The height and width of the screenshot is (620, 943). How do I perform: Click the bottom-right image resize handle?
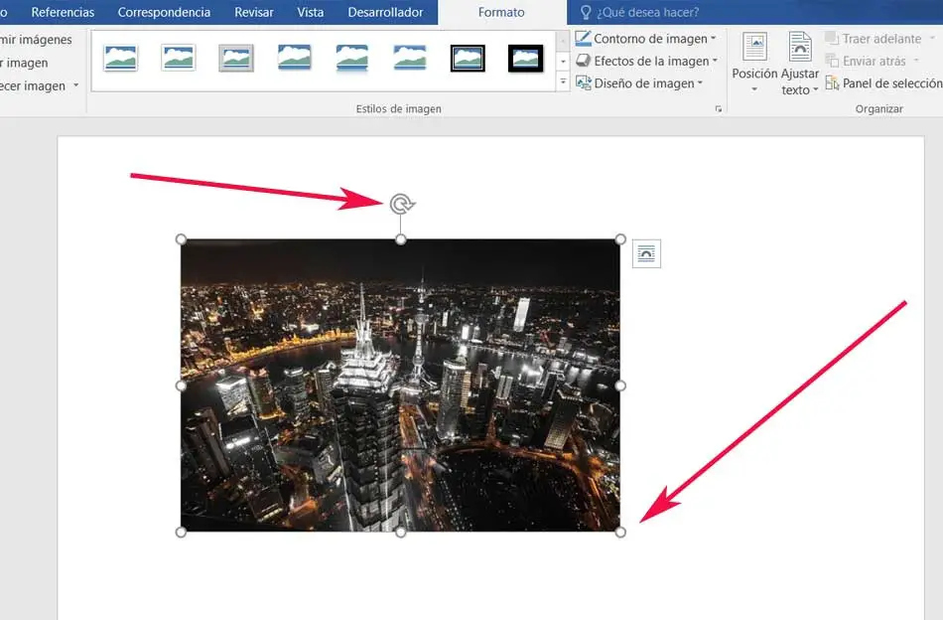tap(620, 533)
